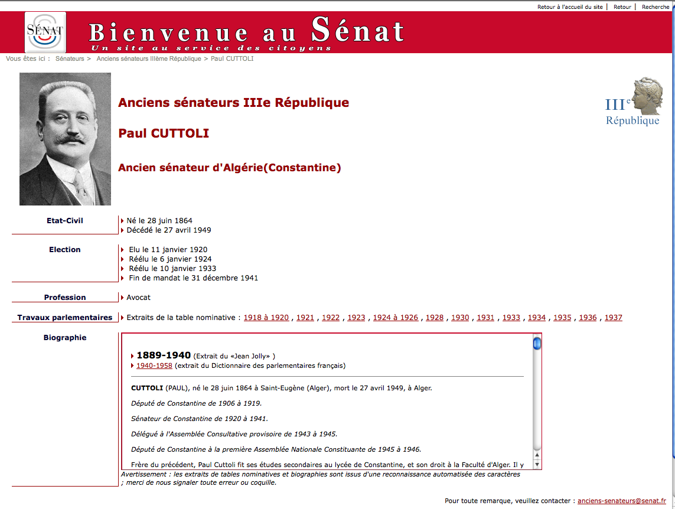This screenshot has width=675, height=509.
Task: Open the 1922 table nominative link
Action: point(331,318)
